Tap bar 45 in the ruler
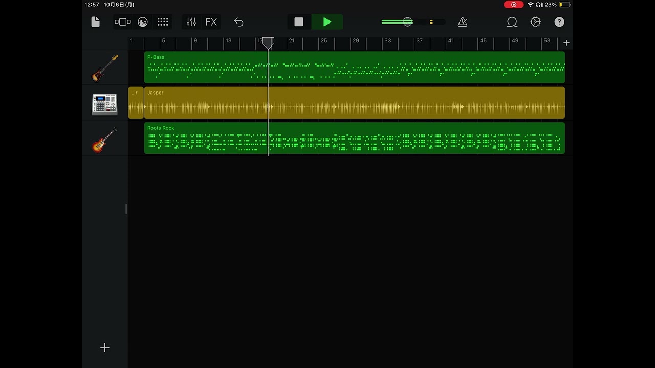Viewport: 655px width, 368px height. tap(483, 41)
